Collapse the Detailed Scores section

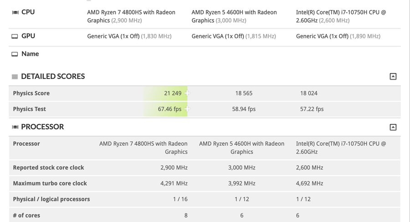(x=393, y=77)
